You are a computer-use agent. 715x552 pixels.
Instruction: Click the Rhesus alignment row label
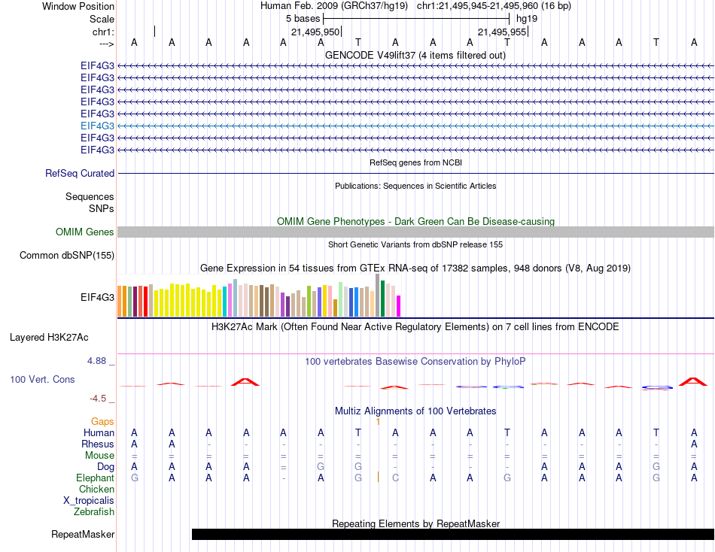tap(98, 444)
